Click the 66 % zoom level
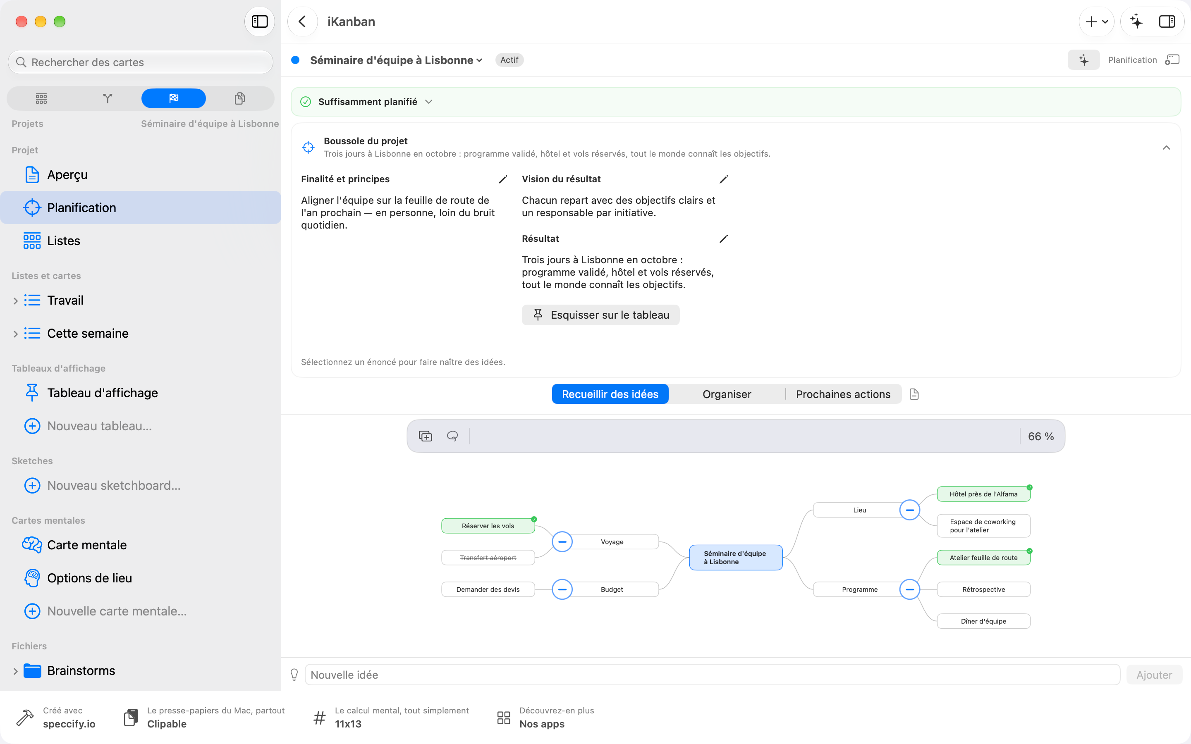This screenshot has width=1191, height=744. click(x=1041, y=436)
